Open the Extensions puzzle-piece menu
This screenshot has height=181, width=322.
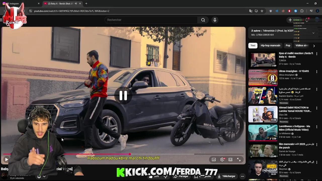pos(302,11)
